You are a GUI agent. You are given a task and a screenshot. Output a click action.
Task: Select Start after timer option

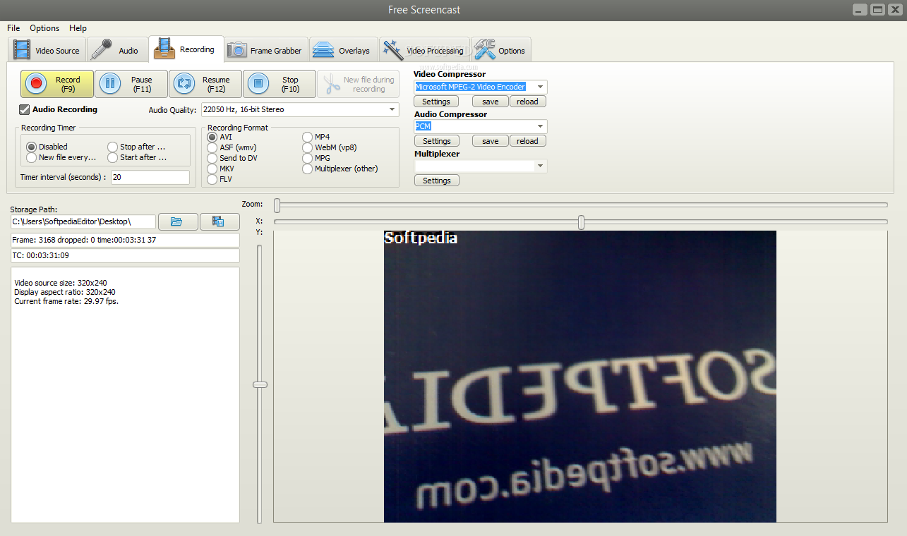tap(112, 157)
